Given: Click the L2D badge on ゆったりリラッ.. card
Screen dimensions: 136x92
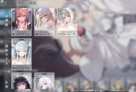Looking at the screenshot, I should click(14, 9).
